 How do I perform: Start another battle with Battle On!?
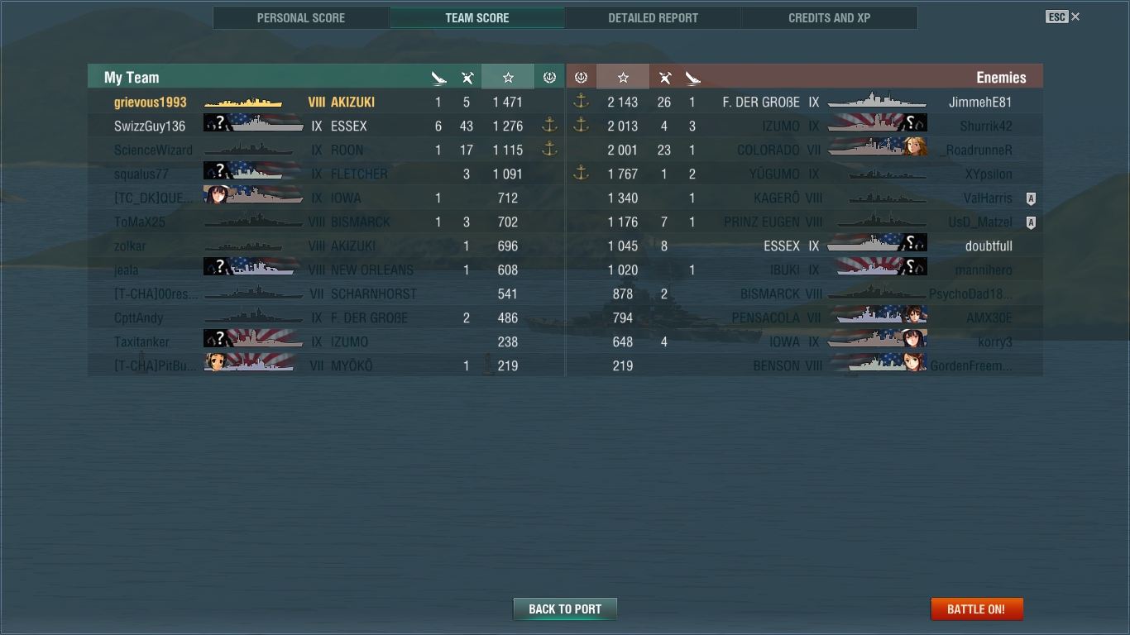976,609
